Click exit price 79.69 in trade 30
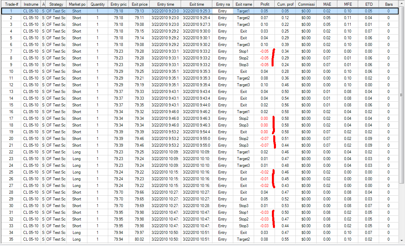 [x=139, y=206]
